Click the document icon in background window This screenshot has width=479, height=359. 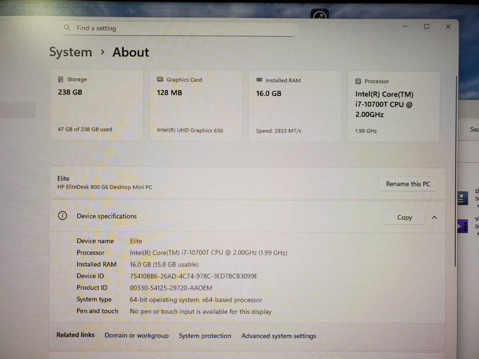point(462,198)
